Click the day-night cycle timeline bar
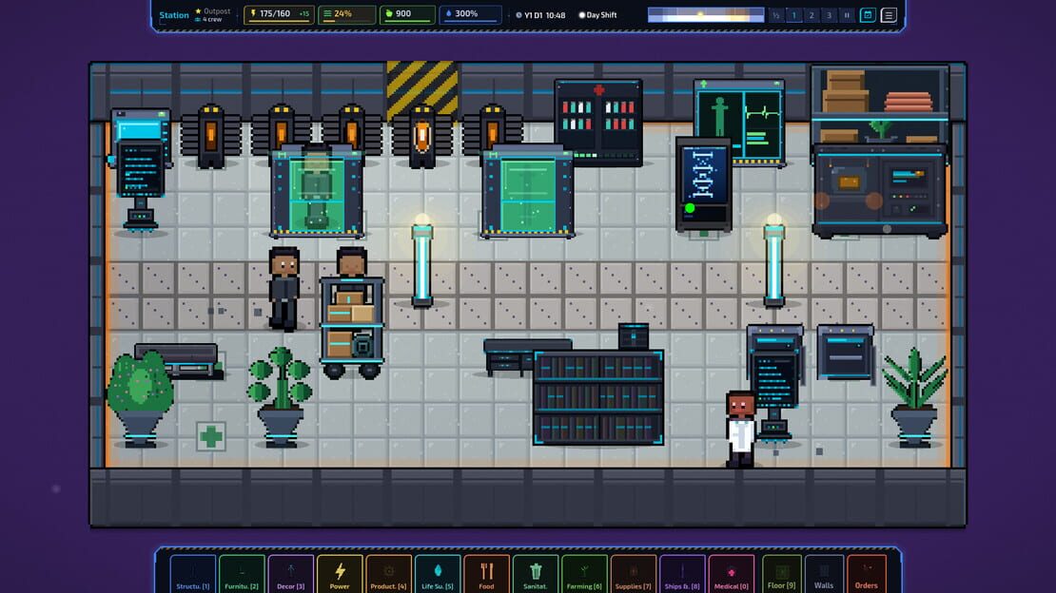 (706, 15)
